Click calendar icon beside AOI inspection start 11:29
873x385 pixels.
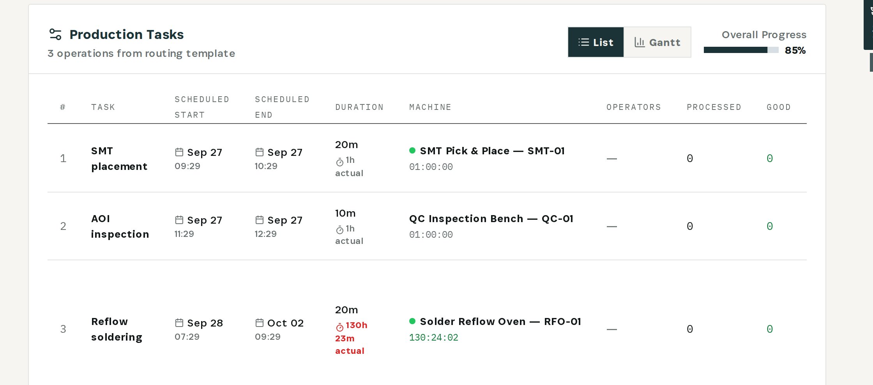point(179,220)
